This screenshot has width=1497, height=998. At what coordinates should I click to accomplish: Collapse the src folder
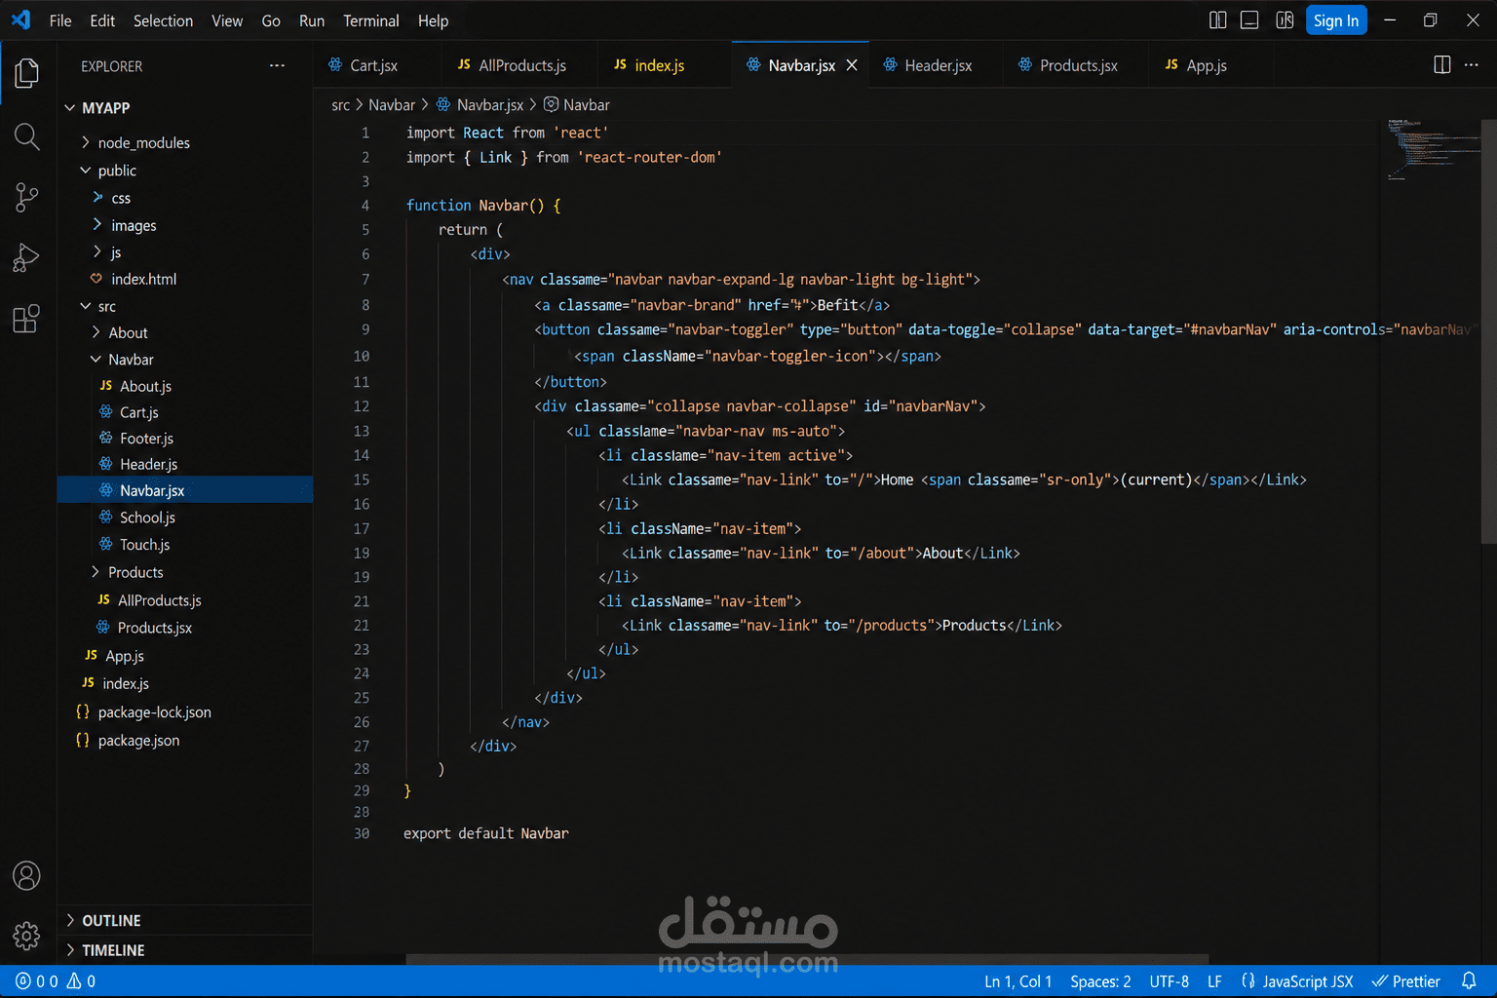(x=107, y=306)
